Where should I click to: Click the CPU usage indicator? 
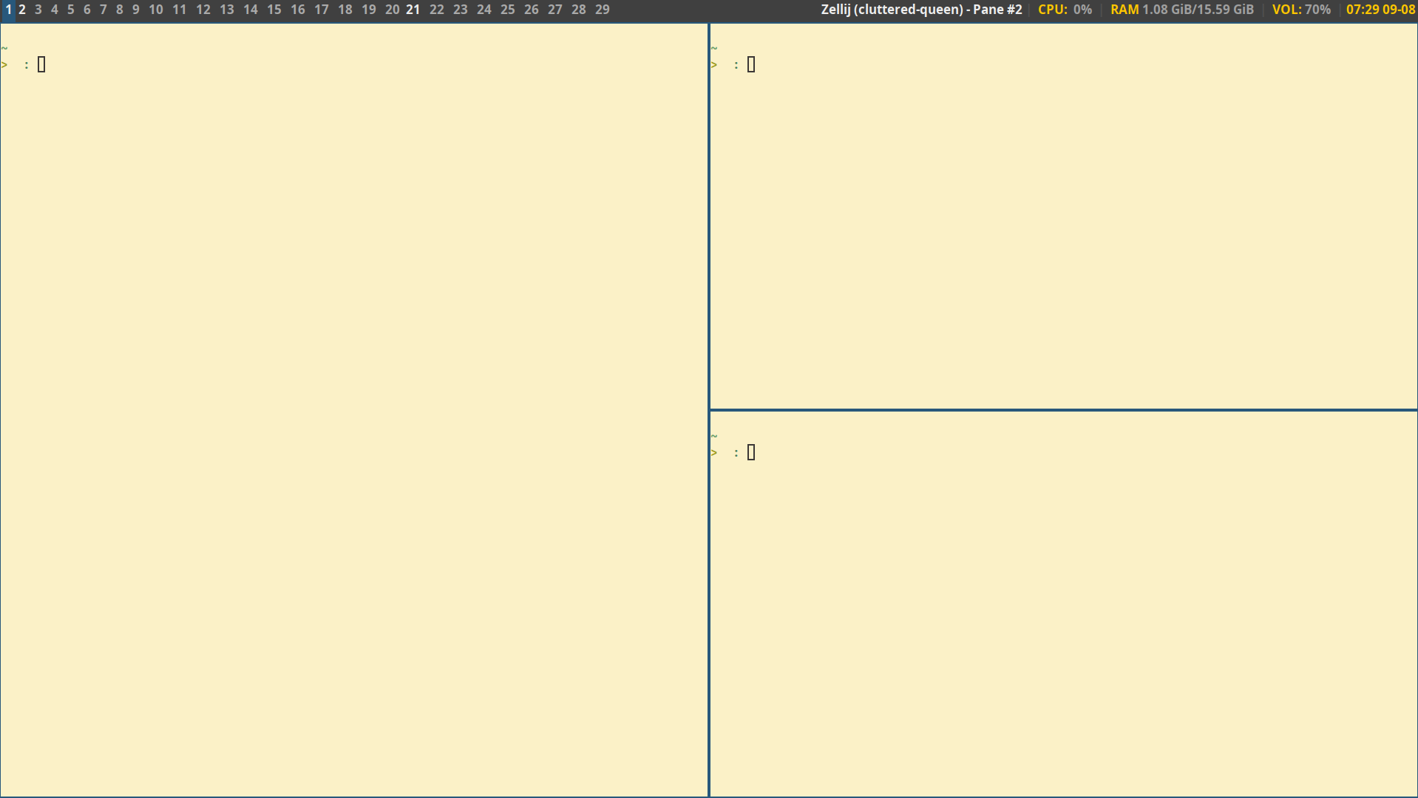[1065, 10]
